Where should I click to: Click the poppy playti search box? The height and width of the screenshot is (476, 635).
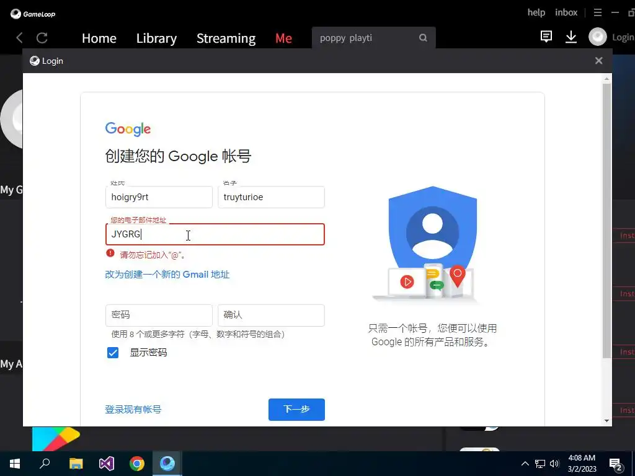pos(373,38)
